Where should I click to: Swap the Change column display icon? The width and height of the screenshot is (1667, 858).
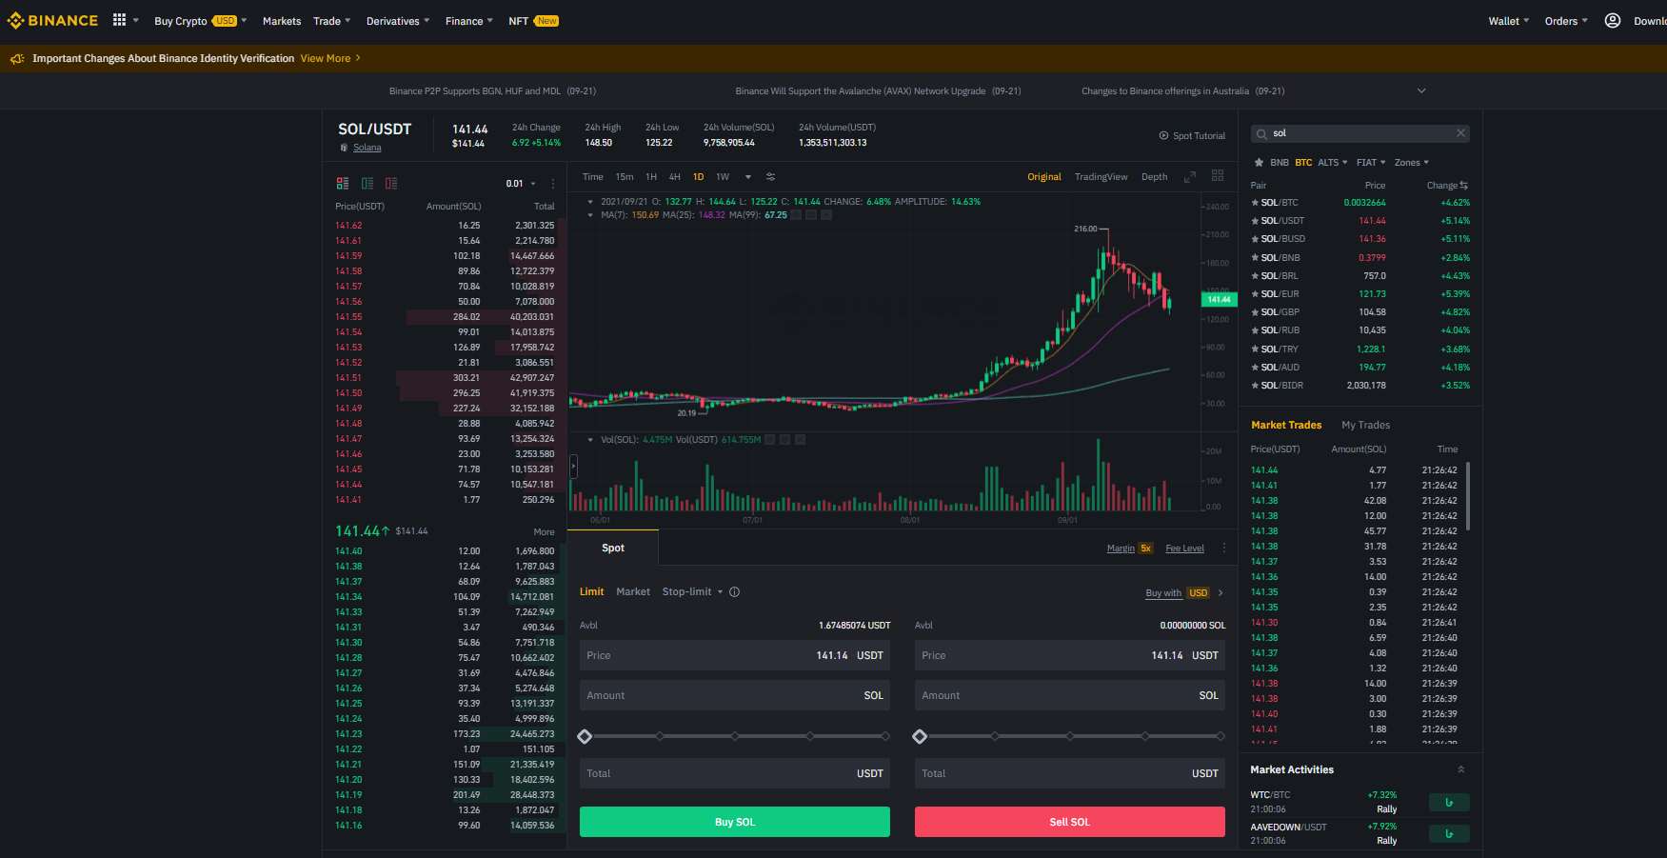click(1464, 185)
